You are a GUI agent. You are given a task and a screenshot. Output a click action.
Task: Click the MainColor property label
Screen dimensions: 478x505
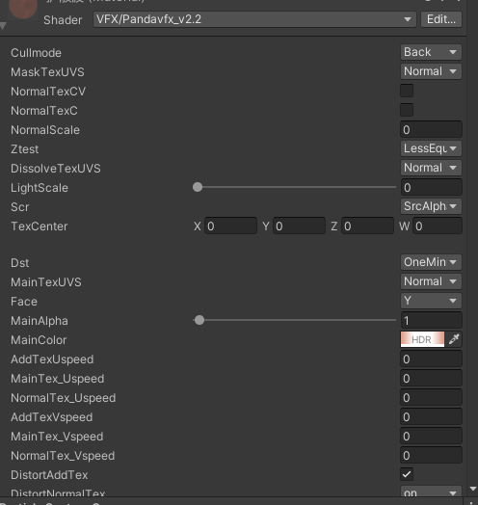(39, 340)
